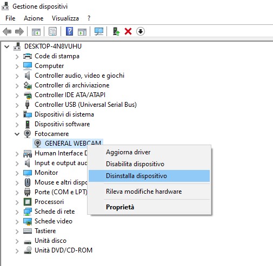Select the Dispositivi di sistema label
273x266 pixels.
[64, 114]
